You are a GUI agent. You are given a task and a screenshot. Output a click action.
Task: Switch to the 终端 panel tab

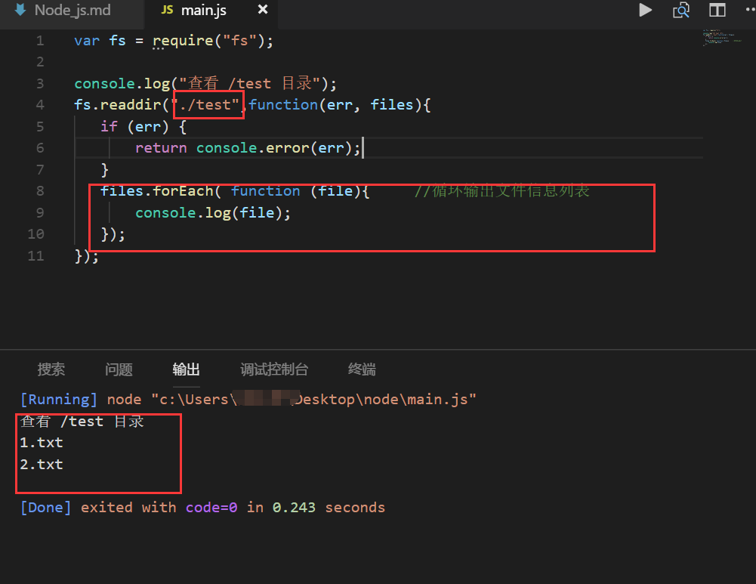362,369
